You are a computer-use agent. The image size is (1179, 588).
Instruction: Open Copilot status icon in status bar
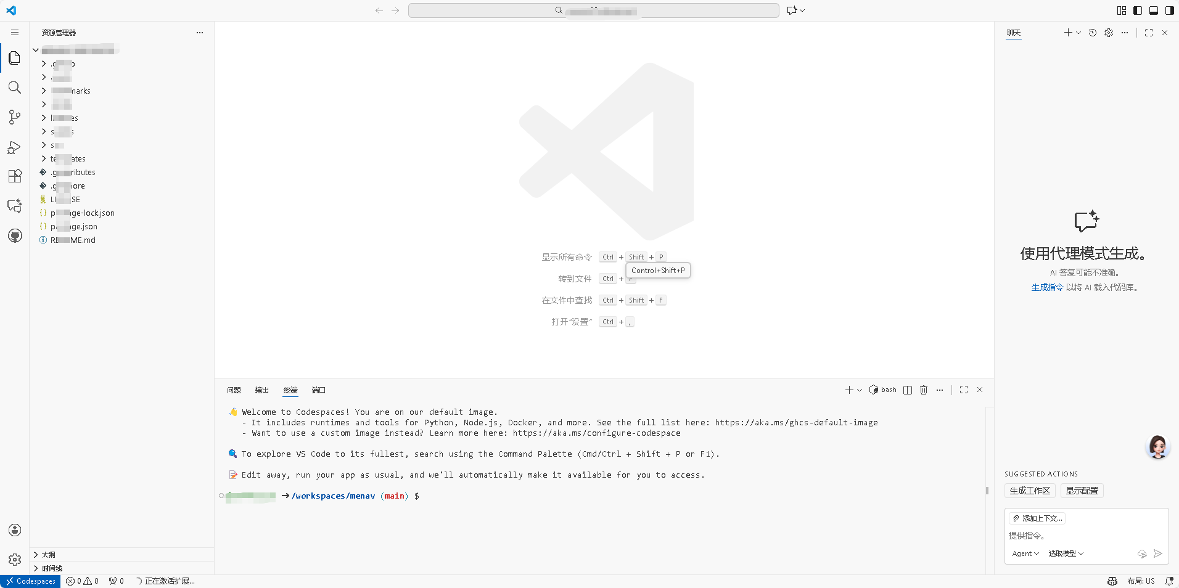pos(1112,581)
